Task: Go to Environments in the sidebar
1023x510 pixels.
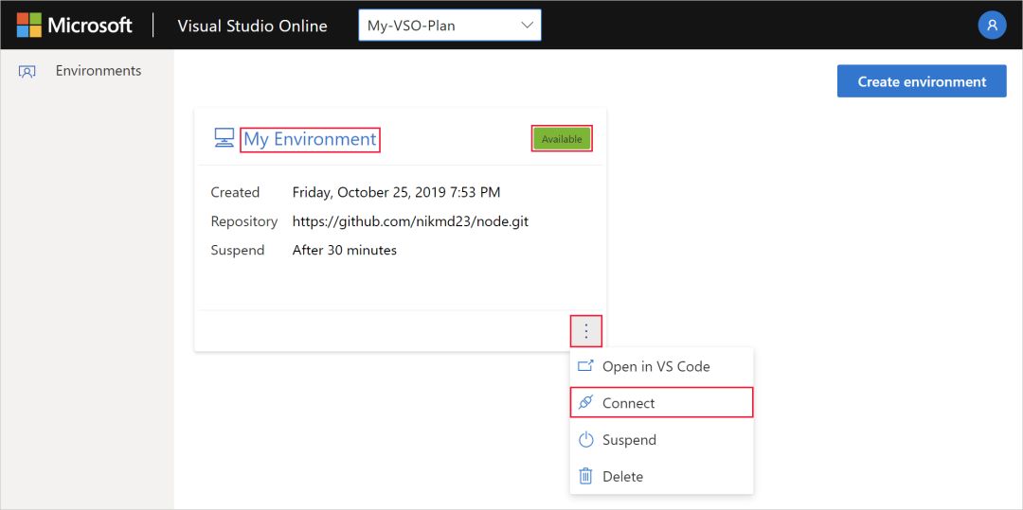Action: tap(99, 70)
